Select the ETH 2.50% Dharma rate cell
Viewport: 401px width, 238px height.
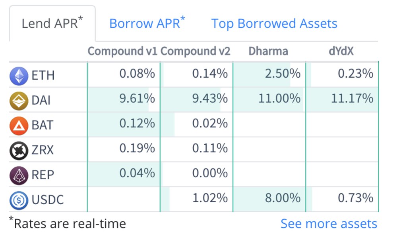pos(269,75)
